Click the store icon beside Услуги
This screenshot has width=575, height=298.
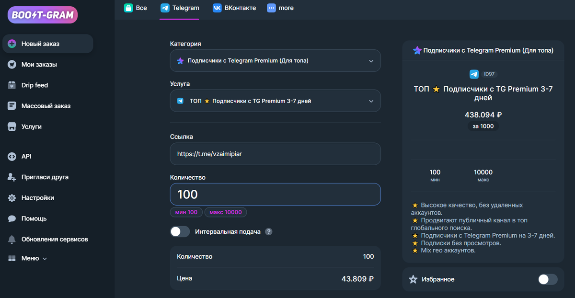click(x=12, y=126)
